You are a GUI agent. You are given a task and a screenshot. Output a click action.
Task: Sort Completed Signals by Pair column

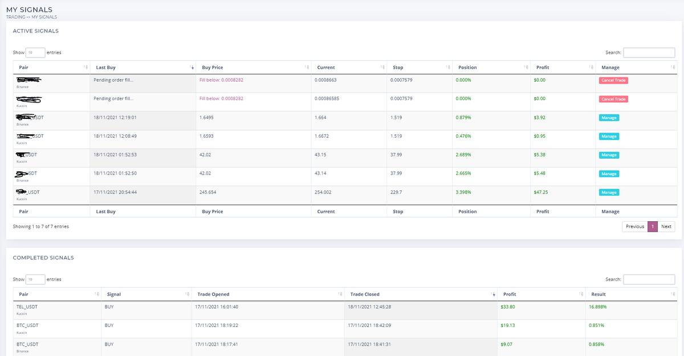point(56,294)
